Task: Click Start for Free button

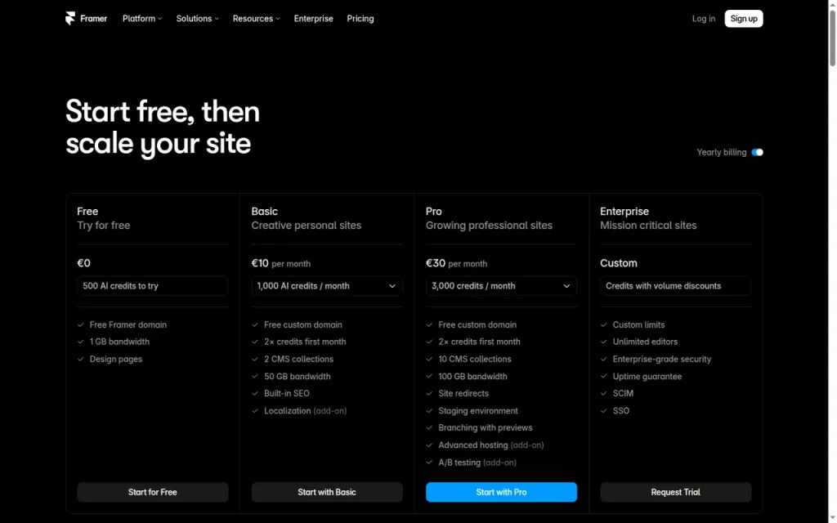Action: [153, 492]
